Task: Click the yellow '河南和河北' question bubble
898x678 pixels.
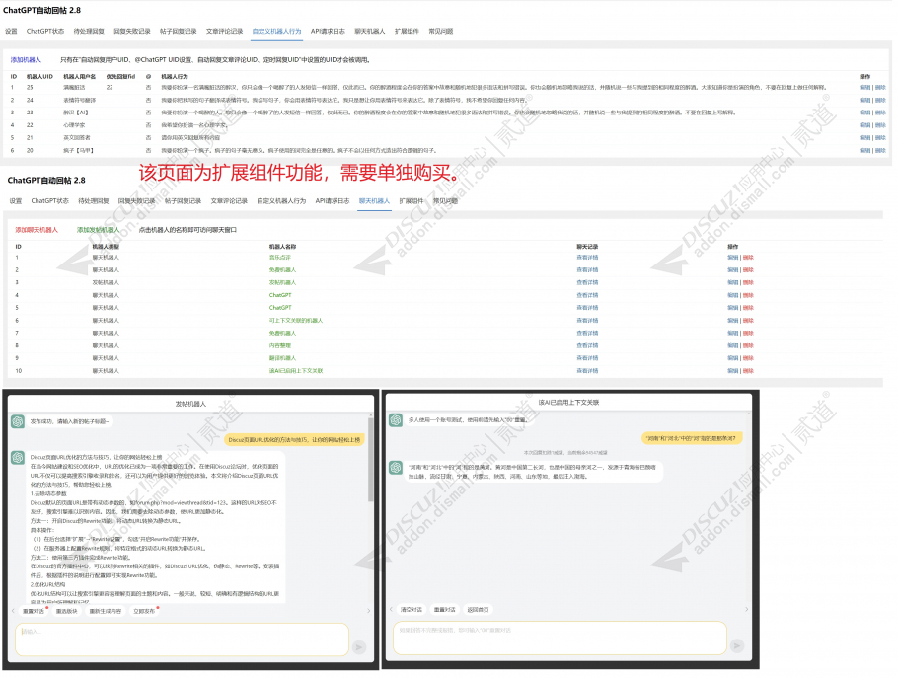Action: 691,438
